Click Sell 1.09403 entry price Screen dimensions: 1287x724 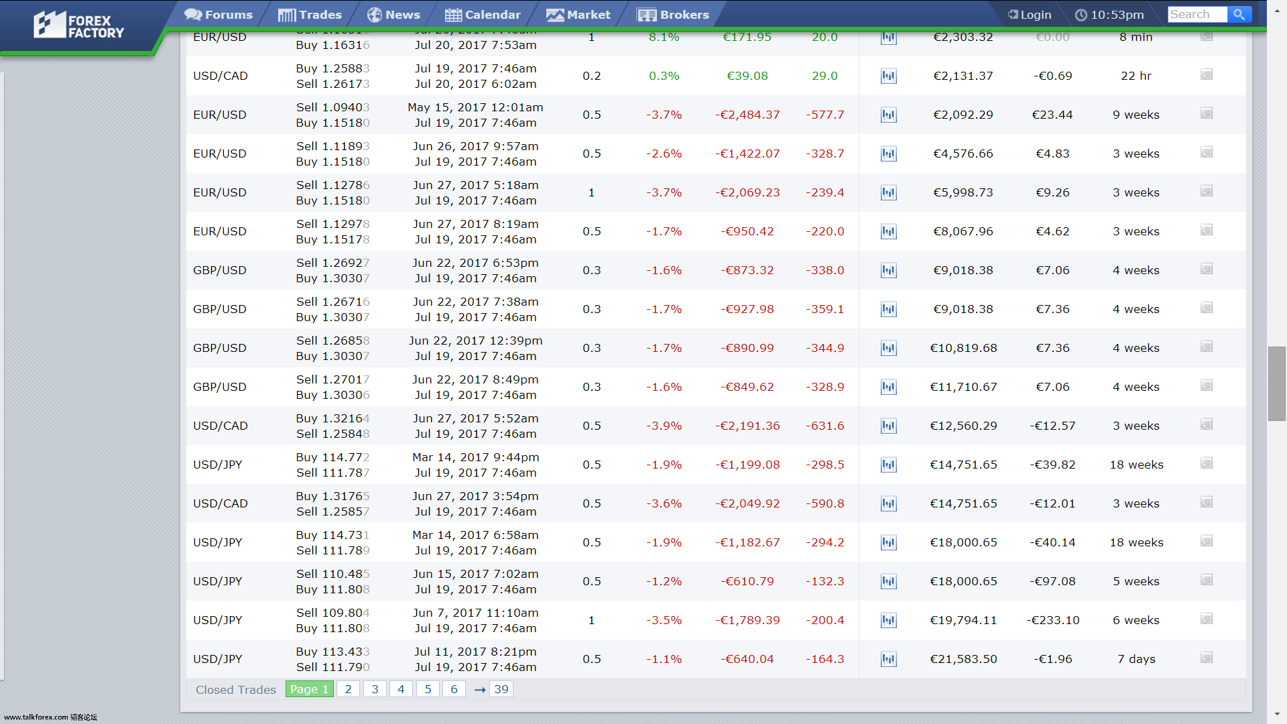333,107
